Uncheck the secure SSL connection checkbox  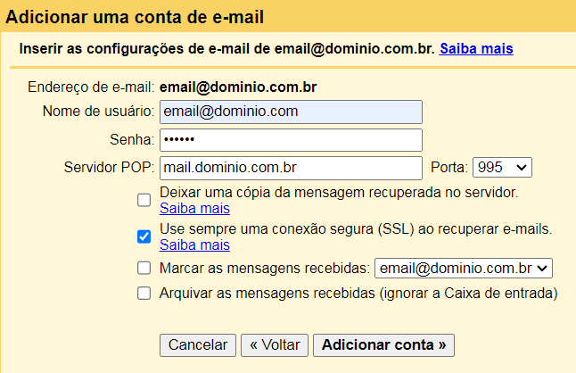coord(144,236)
